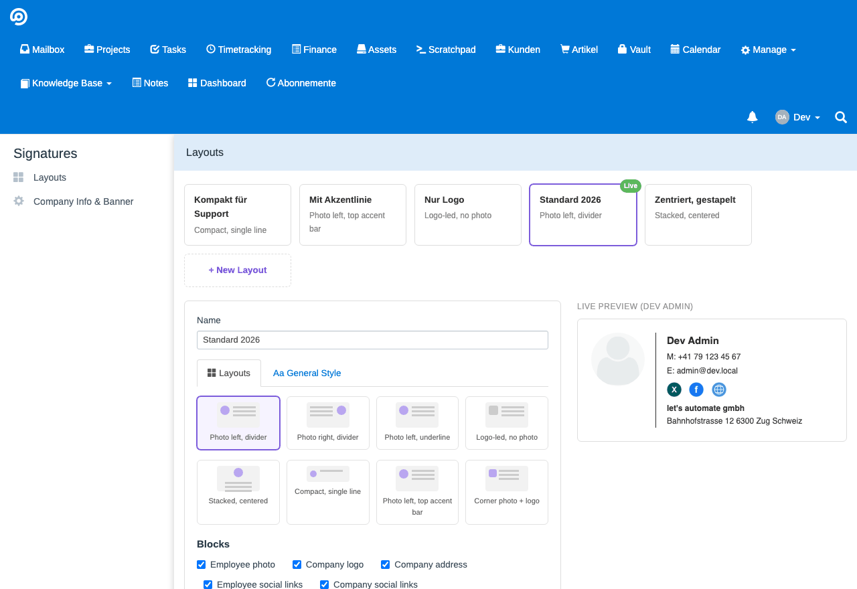
Task: Open Tasks from the top navigation bar
Action: pos(168,50)
